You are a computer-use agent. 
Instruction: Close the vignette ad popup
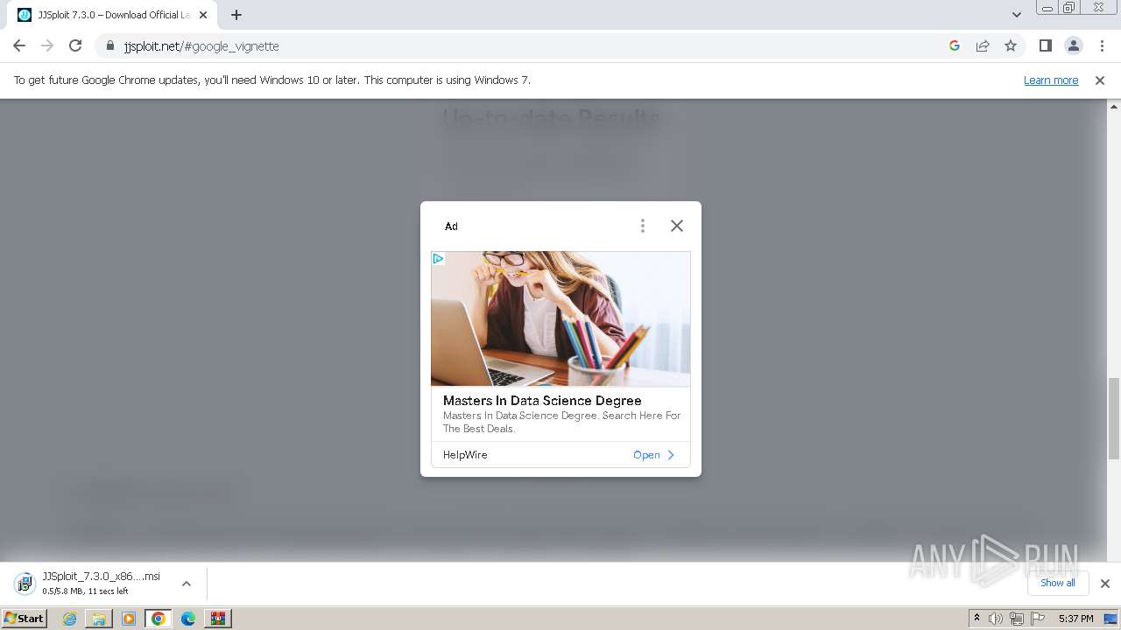(x=677, y=226)
